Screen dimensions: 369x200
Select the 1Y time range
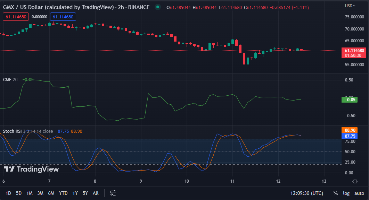[x=75, y=193]
